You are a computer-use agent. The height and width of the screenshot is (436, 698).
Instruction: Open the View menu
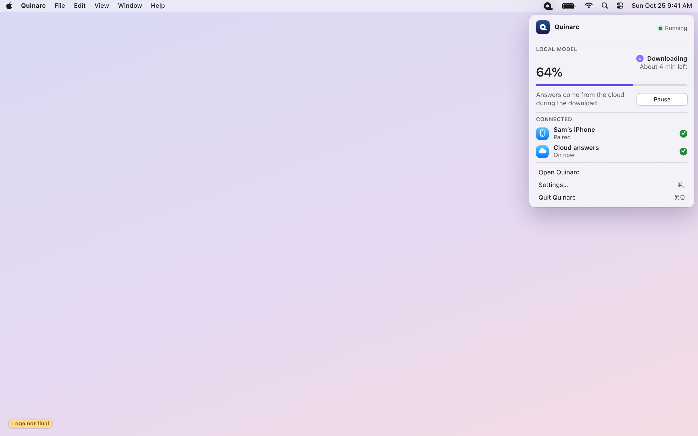tap(101, 6)
